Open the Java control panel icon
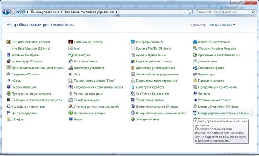The image size is (259, 156). point(71,48)
